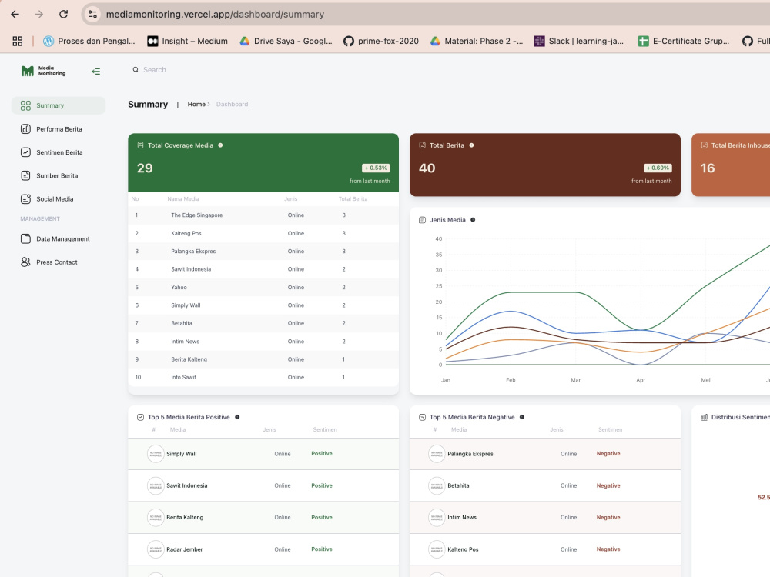Click the Feb label on chart axis
The height and width of the screenshot is (577, 770).
point(511,380)
